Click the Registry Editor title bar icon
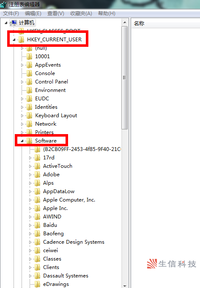Screen dimensions: 200x288 pos(3,4)
